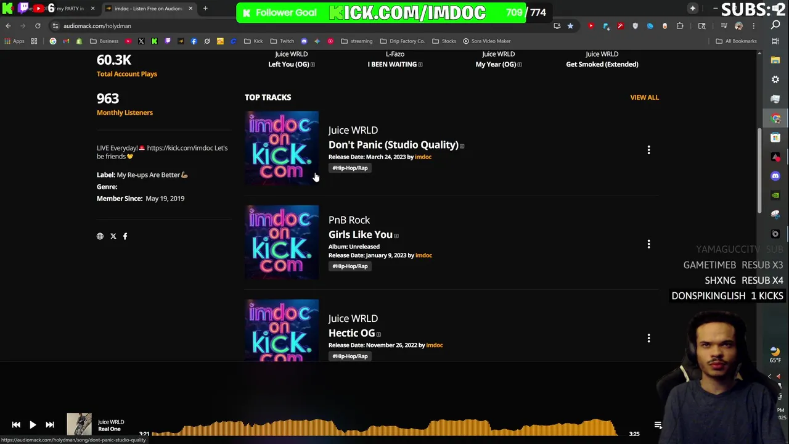The height and width of the screenshot is (444, 789).
Task: Open the All Bookmarks folder
Action: pos(736,41)
